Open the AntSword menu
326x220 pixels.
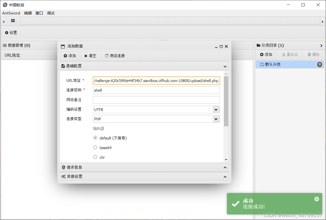[11, 13]
